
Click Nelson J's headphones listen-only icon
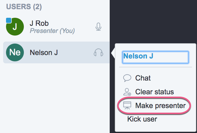(x=98, y=52)
